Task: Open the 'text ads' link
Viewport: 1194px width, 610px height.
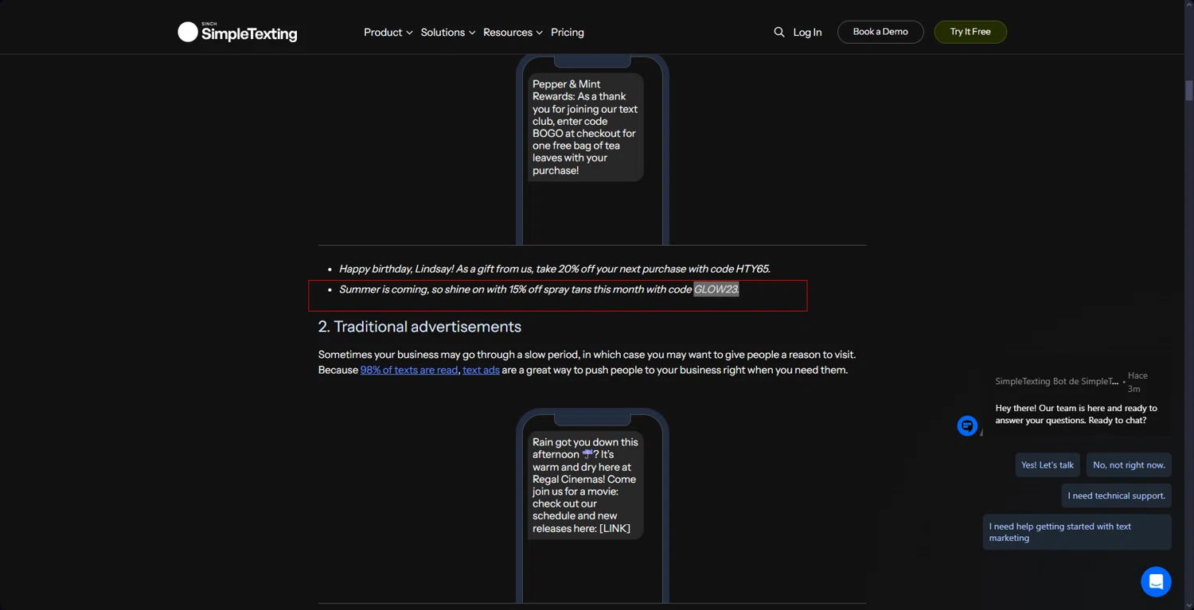Action: point(481,370)
